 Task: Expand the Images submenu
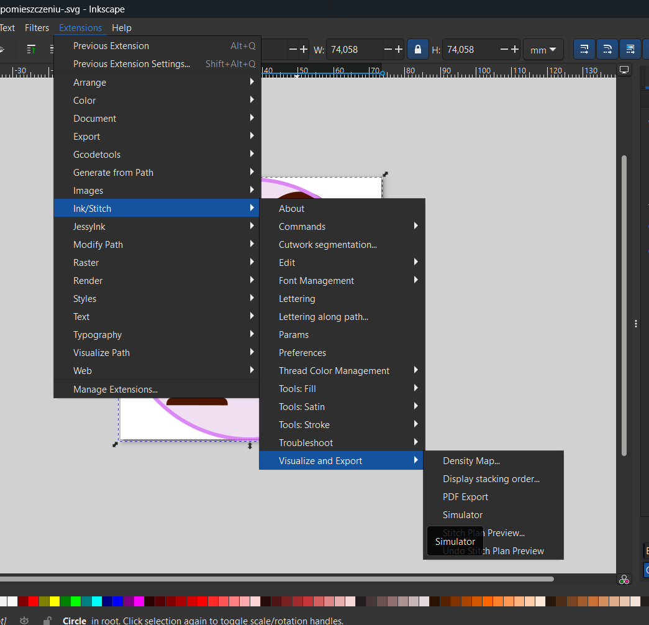pos(157,191)
